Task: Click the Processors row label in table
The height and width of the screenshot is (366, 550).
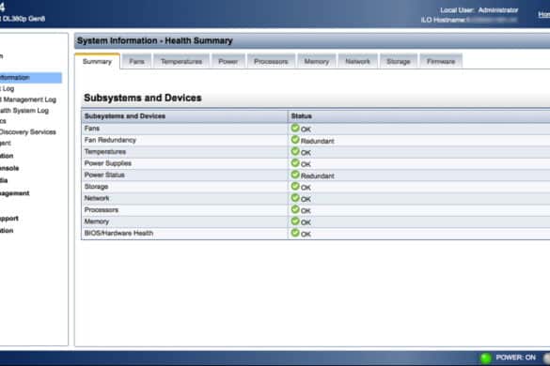Action: point(101,210)
